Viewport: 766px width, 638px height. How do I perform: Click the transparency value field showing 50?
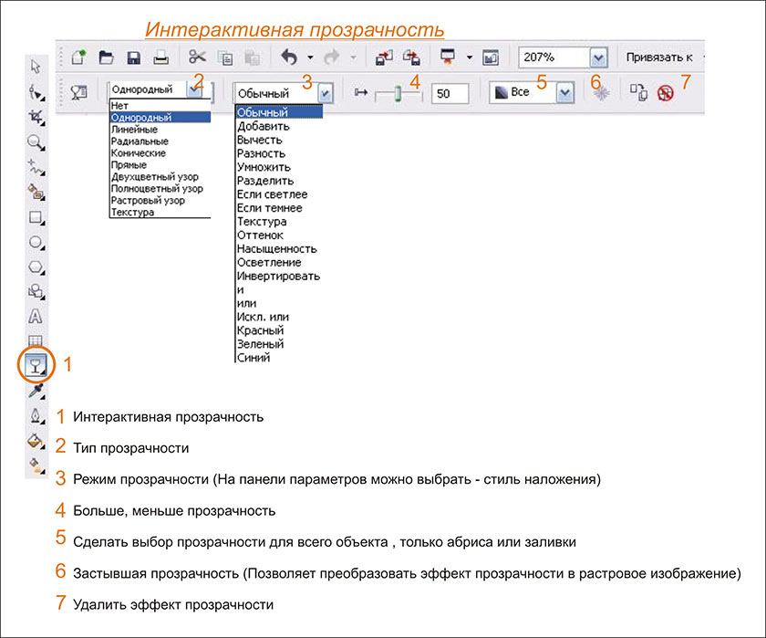click(450, 93)
